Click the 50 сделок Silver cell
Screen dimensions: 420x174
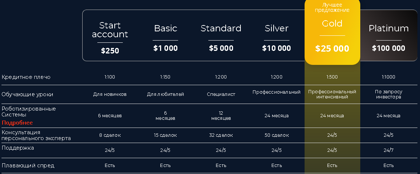pyautogui.click(x=277, y=135)
